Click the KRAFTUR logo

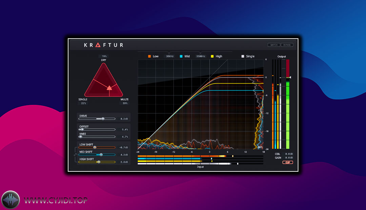103,45
